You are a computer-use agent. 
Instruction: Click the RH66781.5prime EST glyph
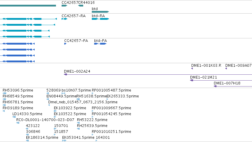(x=4, y=105)
